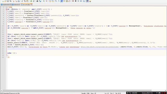This screenshot has height=94, width=167.
Task: Undo last edit with green arrow
Action: coord(31,1)
